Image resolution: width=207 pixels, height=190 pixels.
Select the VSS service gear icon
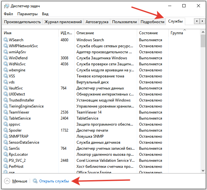pos(6,76)
